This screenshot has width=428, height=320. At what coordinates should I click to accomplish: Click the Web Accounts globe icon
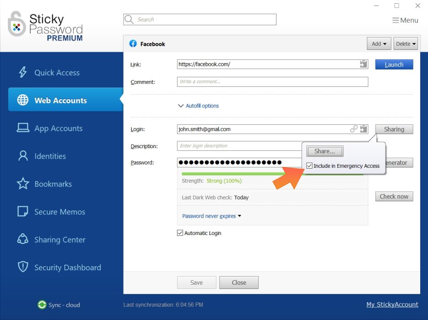pos(23,100)
